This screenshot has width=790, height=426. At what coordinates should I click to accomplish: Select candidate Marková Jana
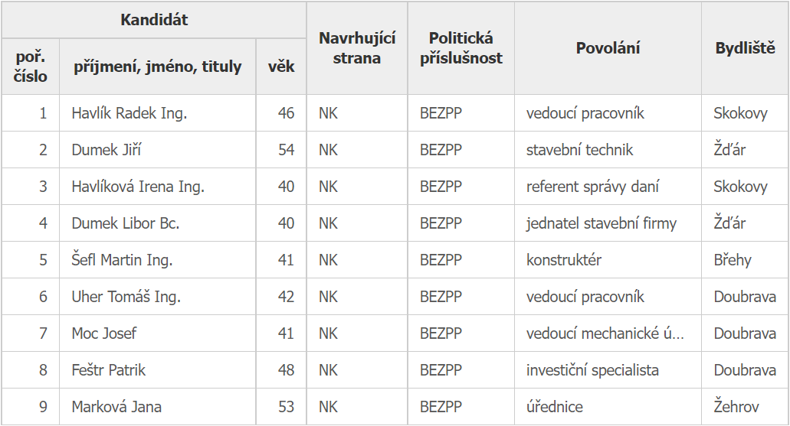[116, 407]
